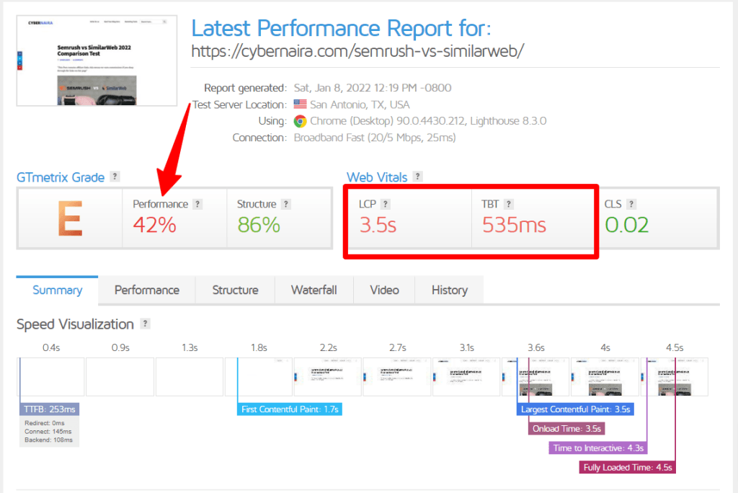Click the 3.5s LCP value
The height and width of the screenshot is (493, 738).
coord(378,225)
